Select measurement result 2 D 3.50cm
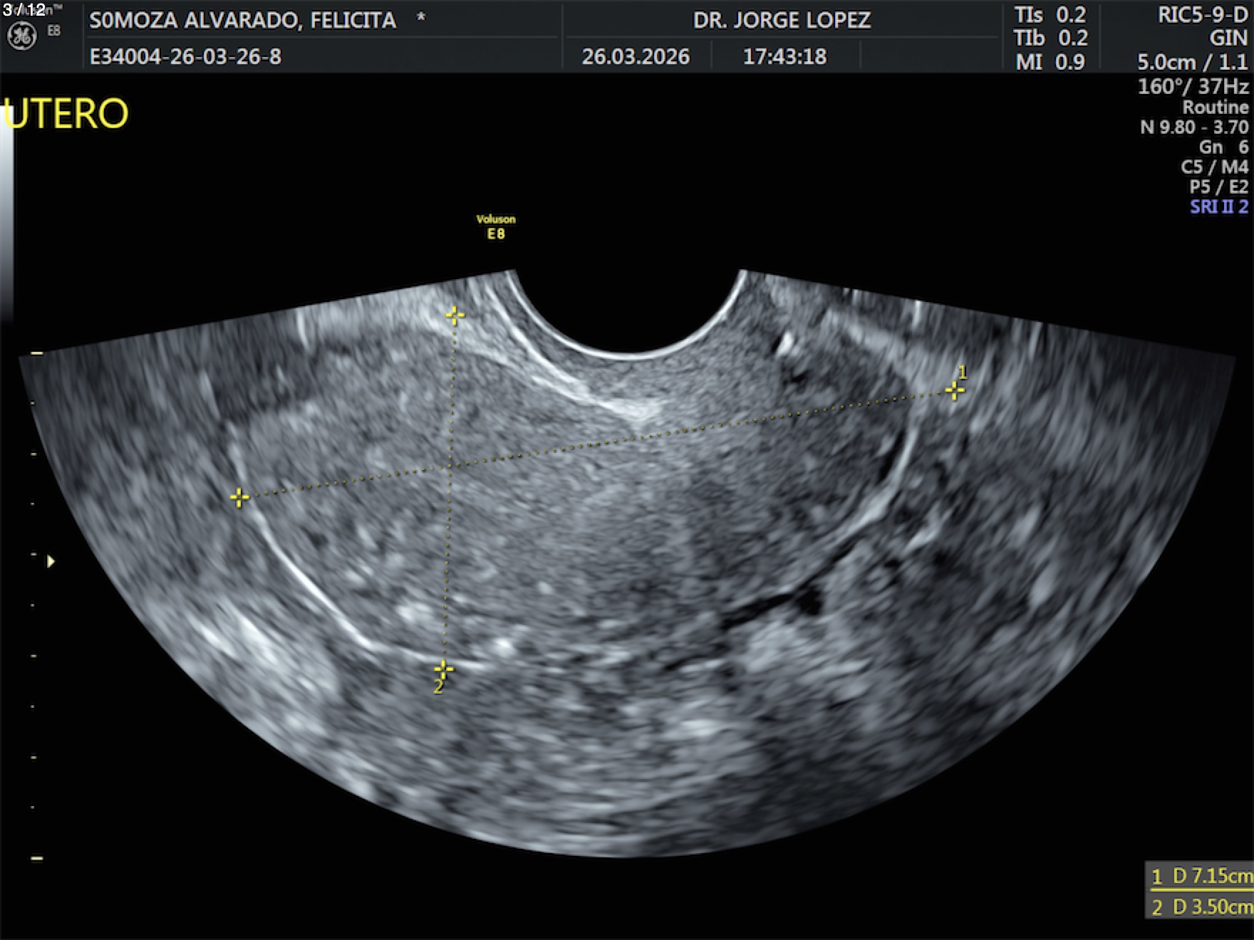1254x940 pixels. (x=1201, y=907)
